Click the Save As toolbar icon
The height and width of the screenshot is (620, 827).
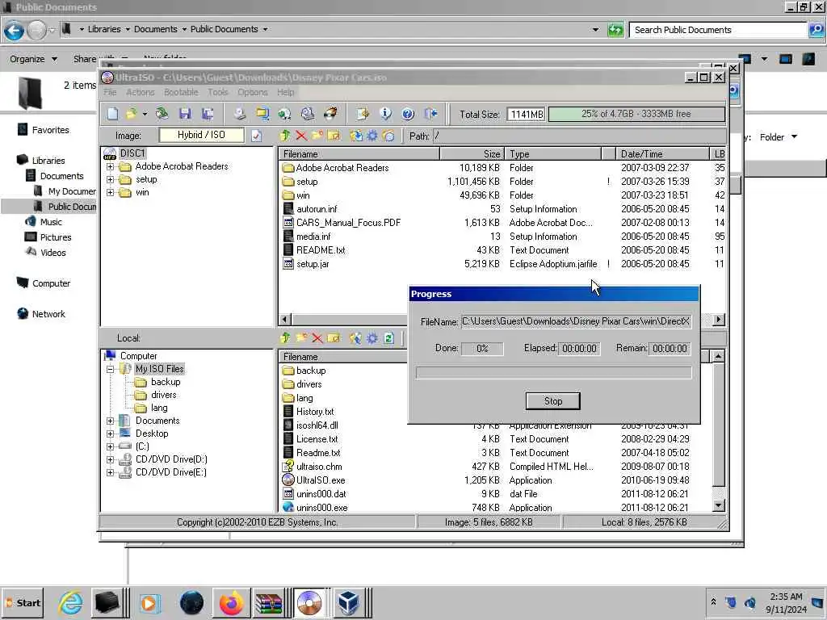pyautogui.click(x=208, y=114)
